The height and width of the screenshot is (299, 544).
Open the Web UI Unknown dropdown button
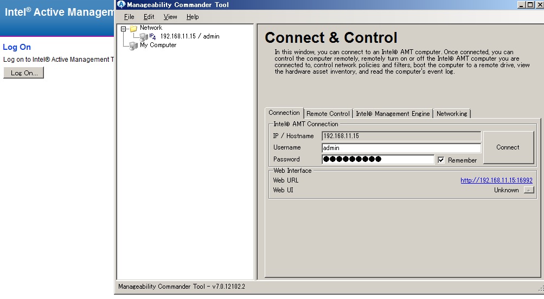point(529,190)
